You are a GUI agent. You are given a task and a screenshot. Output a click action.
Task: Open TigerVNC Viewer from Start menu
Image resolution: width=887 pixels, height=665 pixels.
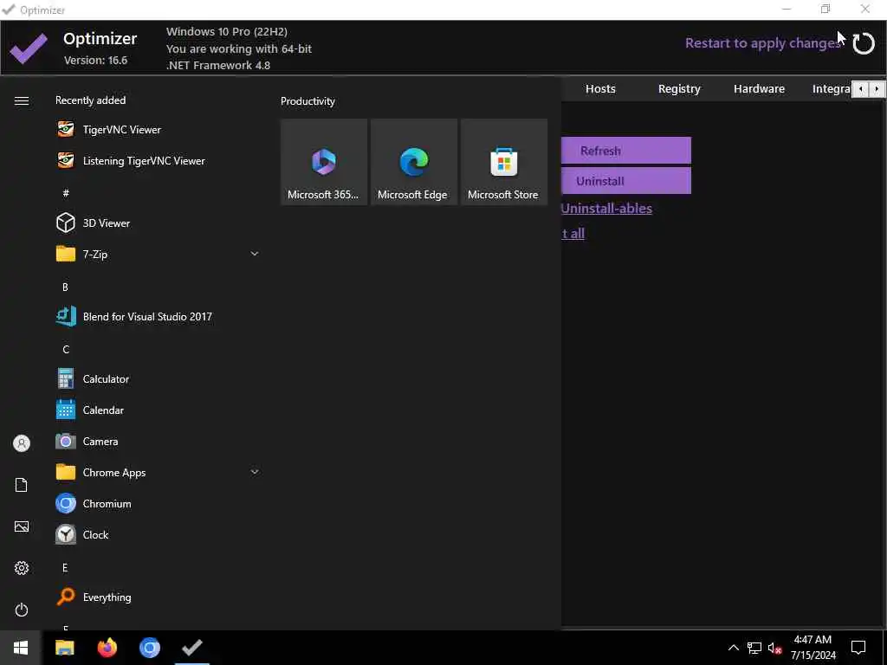(x=158, y=130)
